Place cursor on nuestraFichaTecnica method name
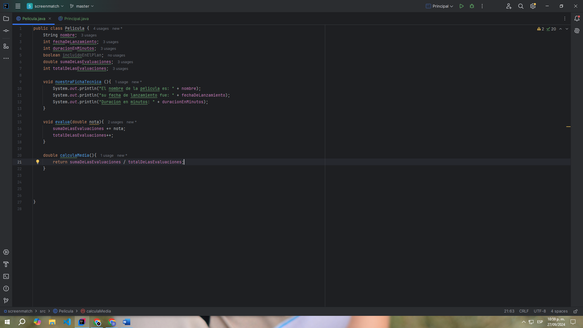583x328 pixels. click(x=78, y=82)
